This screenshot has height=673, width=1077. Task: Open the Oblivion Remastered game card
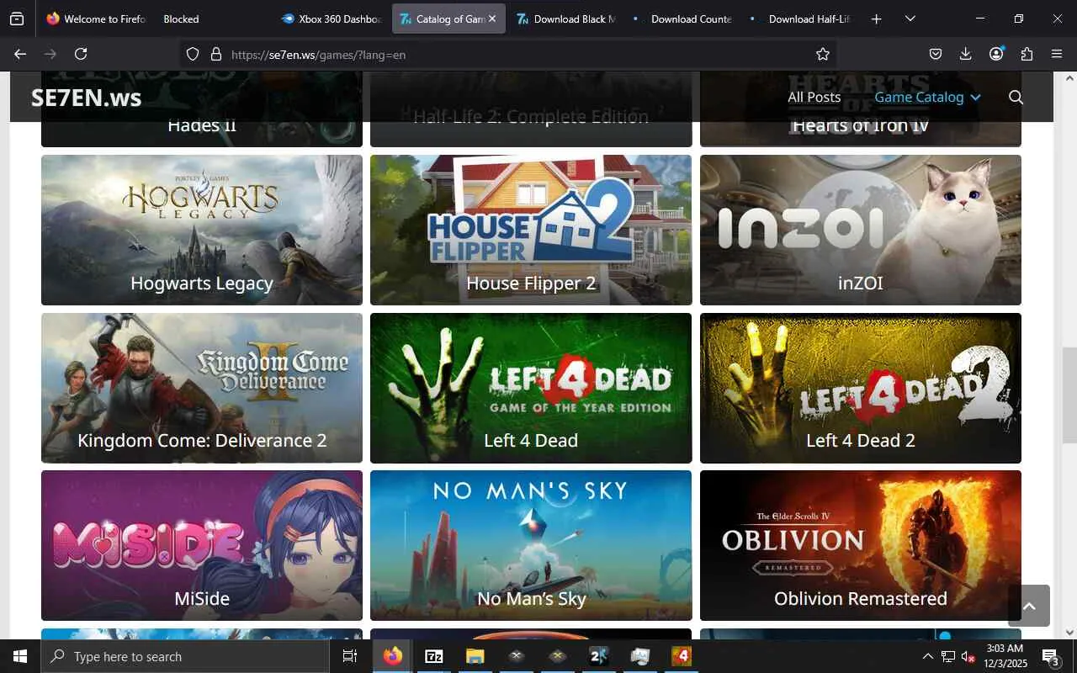click(861, 545)
